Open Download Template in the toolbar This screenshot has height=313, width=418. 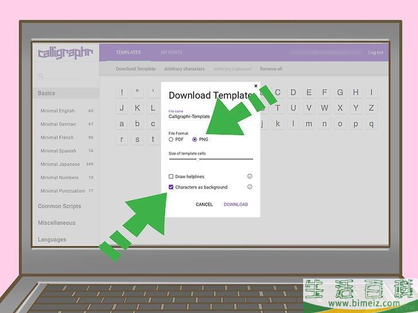coord(136,69)
